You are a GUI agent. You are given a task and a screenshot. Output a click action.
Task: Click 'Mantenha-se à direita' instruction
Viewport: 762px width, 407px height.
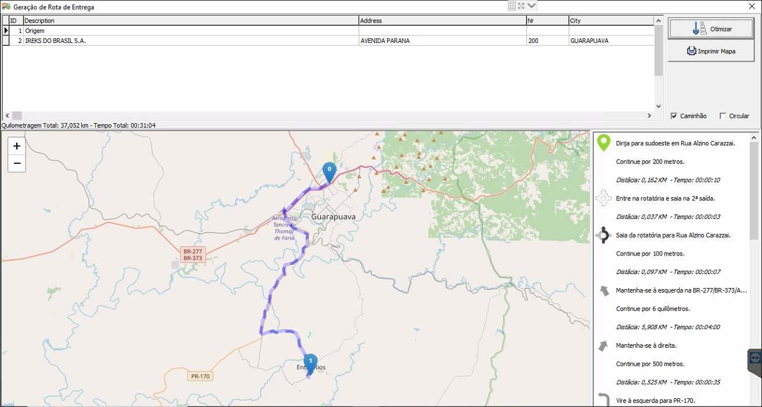[646, 345]
